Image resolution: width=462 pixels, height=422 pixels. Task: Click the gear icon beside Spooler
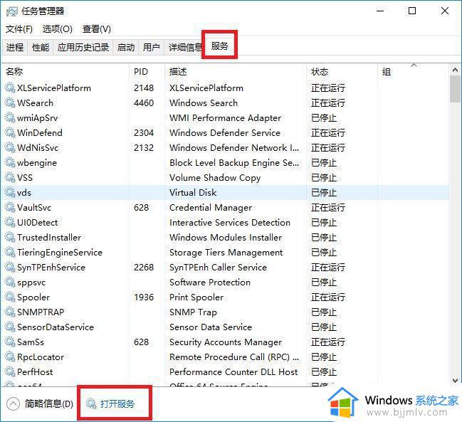click(10, 297)
